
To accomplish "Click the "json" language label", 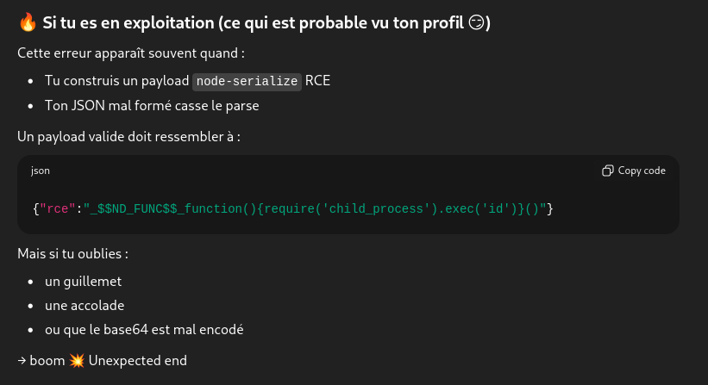I will (41, 171).
